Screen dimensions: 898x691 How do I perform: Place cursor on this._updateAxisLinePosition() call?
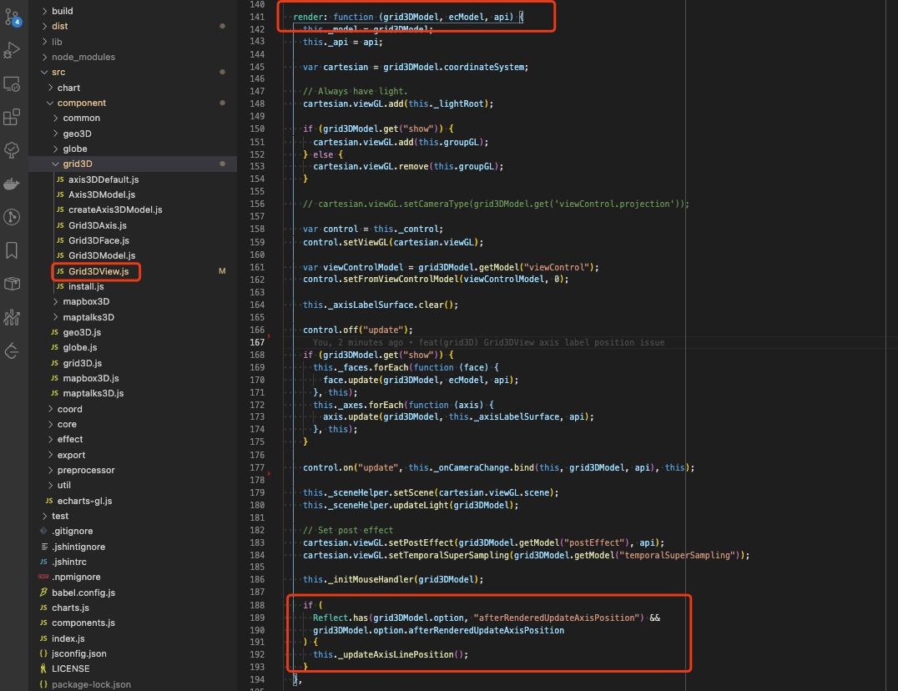tap(391, 654)
